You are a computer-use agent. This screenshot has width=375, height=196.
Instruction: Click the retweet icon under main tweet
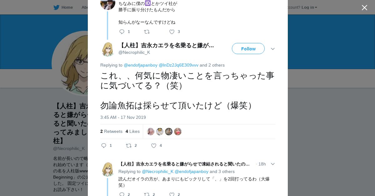[129, 146]
